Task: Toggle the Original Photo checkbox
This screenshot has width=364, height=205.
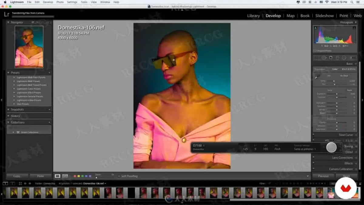Action: coord(315,51)
